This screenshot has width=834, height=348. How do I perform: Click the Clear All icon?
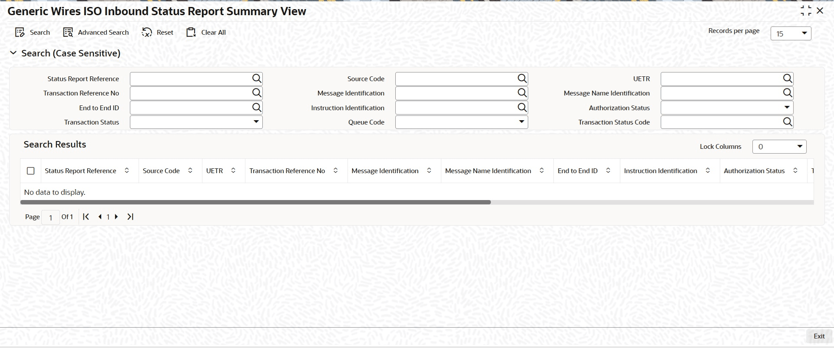coord(191,33)
